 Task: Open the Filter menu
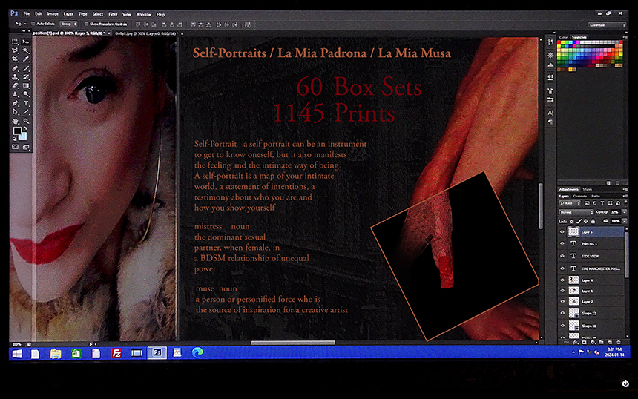pos(113,14)
